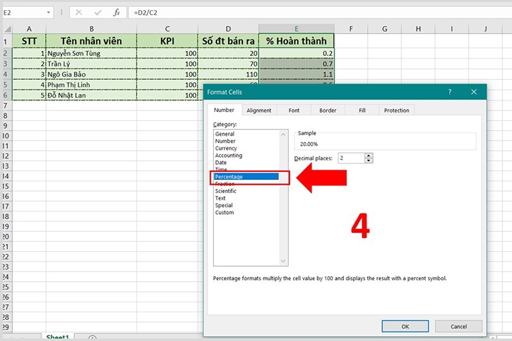Switch to the Protection tab
The image size is (512, 341).
[x=397, y=110]
